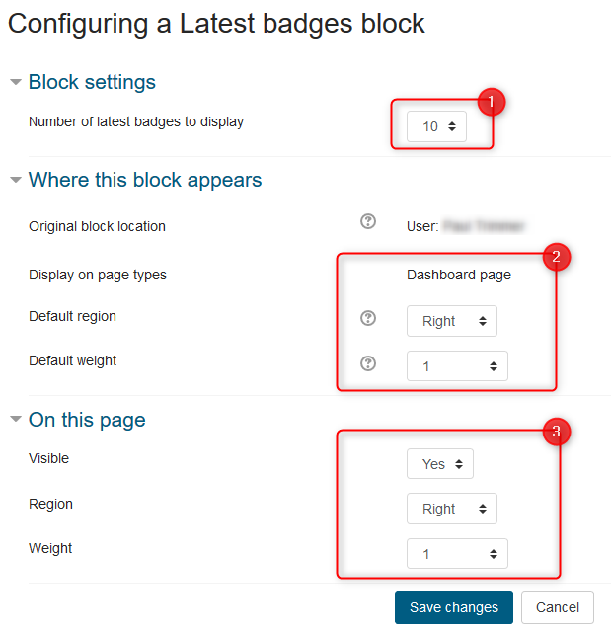The image size is (611, 634).
Task: Click the On this page heading
Action: pyautogui.click(x=87, y=420)
